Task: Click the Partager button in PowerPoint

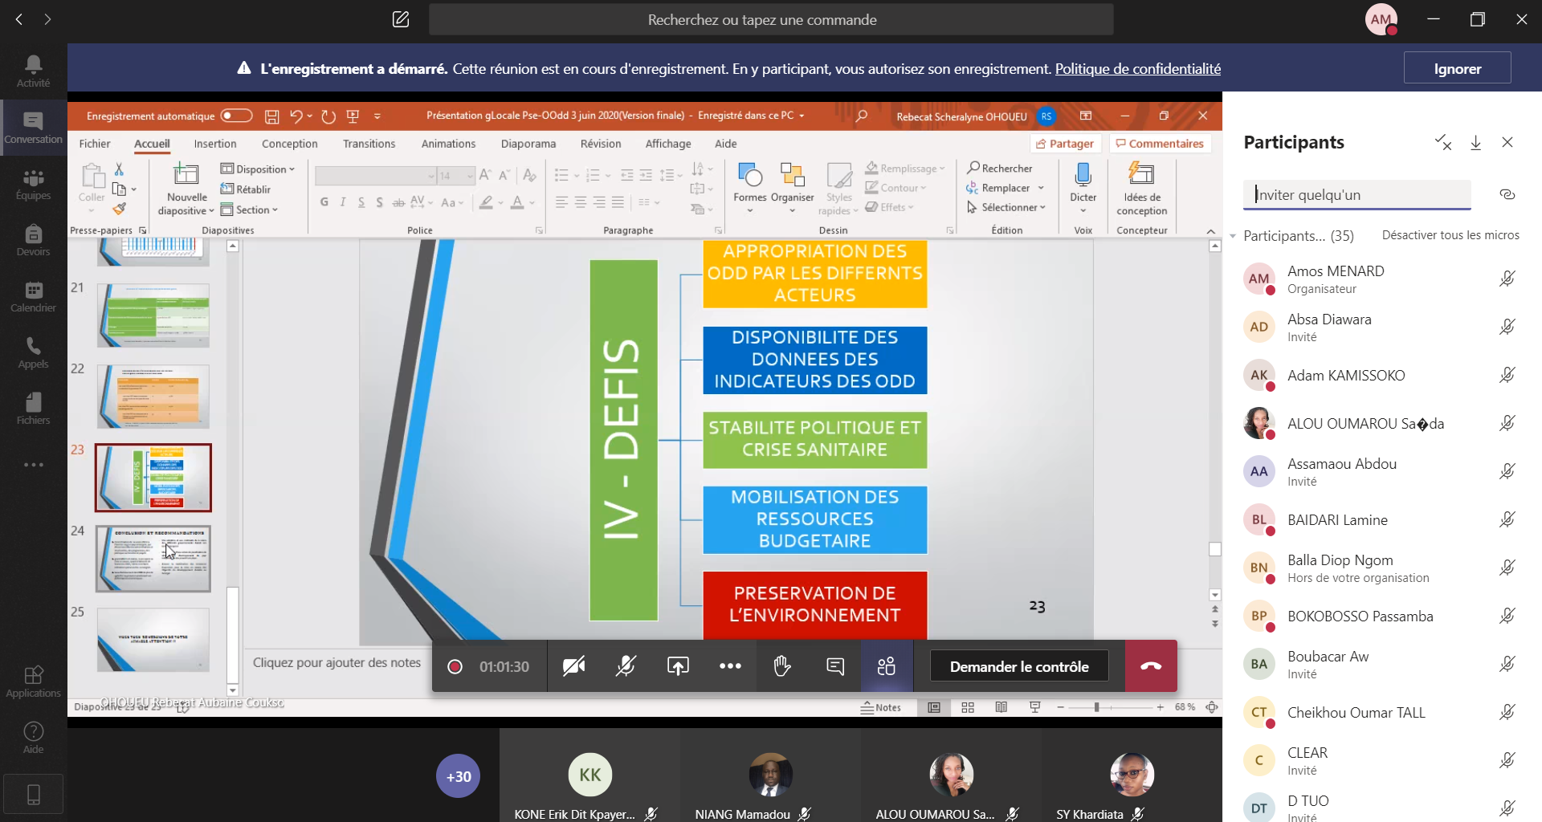Action: (1065, 144)
